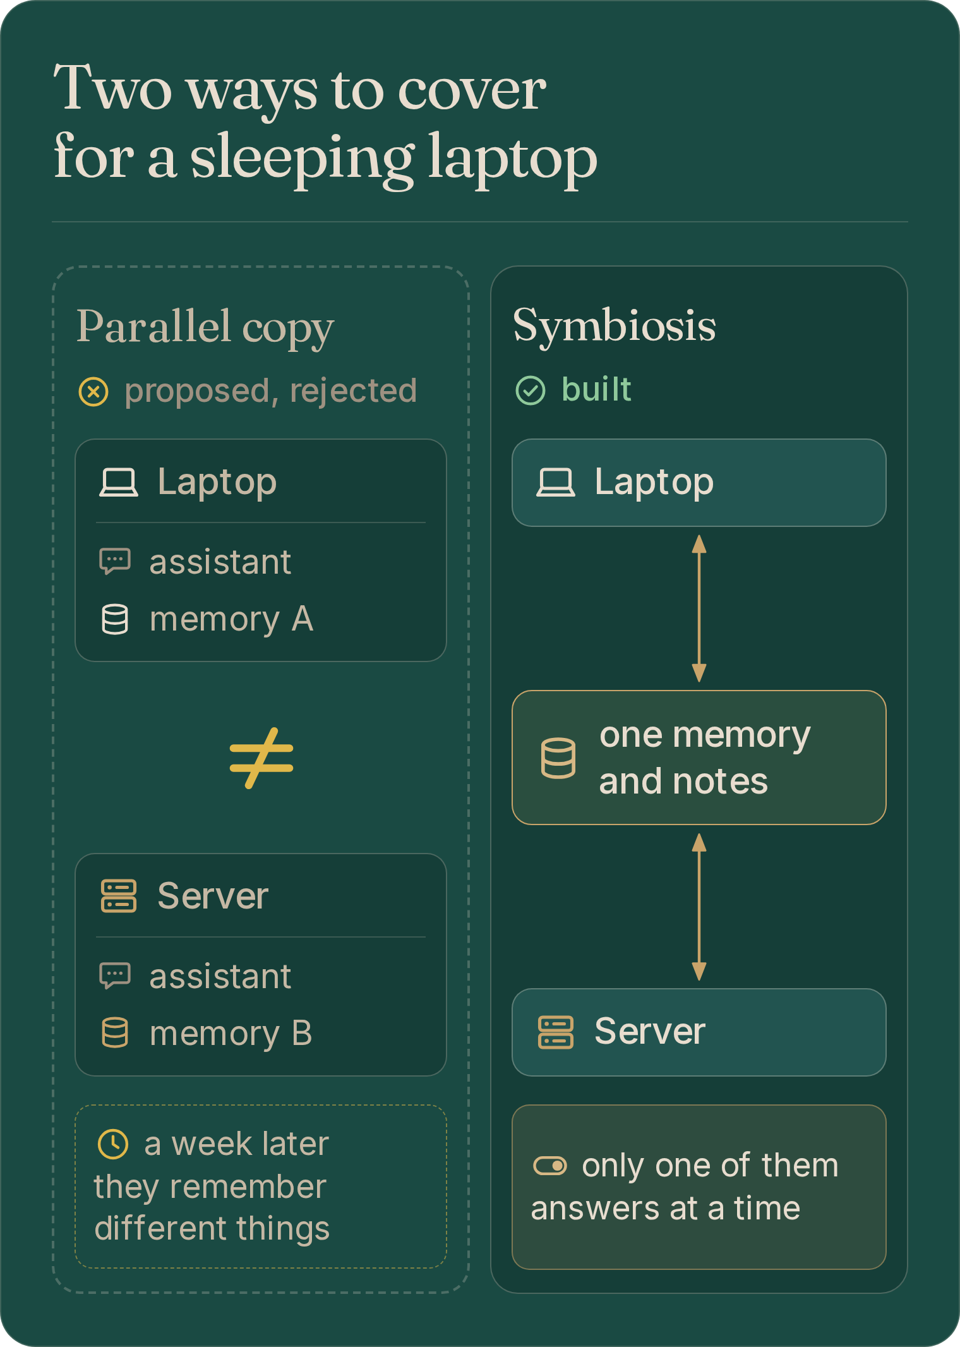Click the database icon beside "one memory and notes"

558,758
